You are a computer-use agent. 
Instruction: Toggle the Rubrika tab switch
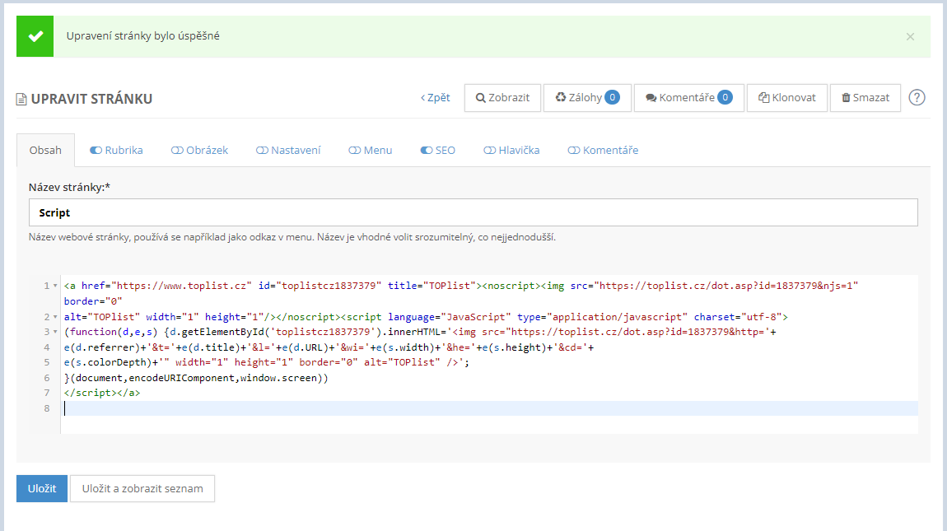point(96,151)
